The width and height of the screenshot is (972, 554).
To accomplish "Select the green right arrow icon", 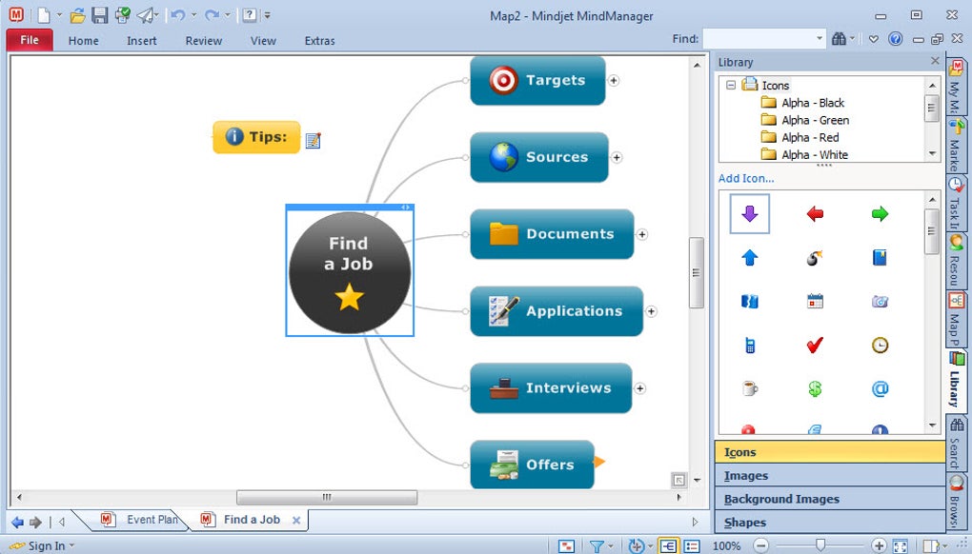I will tap(880, 213).
